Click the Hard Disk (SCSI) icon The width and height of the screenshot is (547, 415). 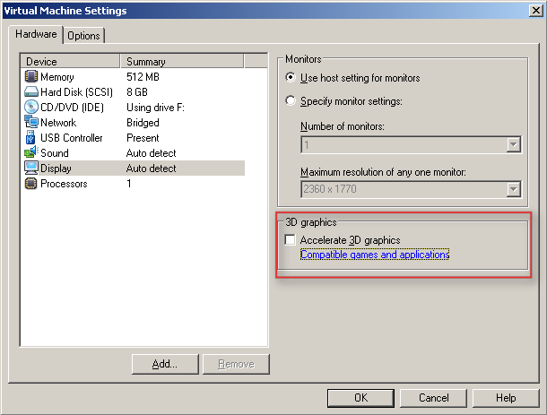(x=31, y=92)
